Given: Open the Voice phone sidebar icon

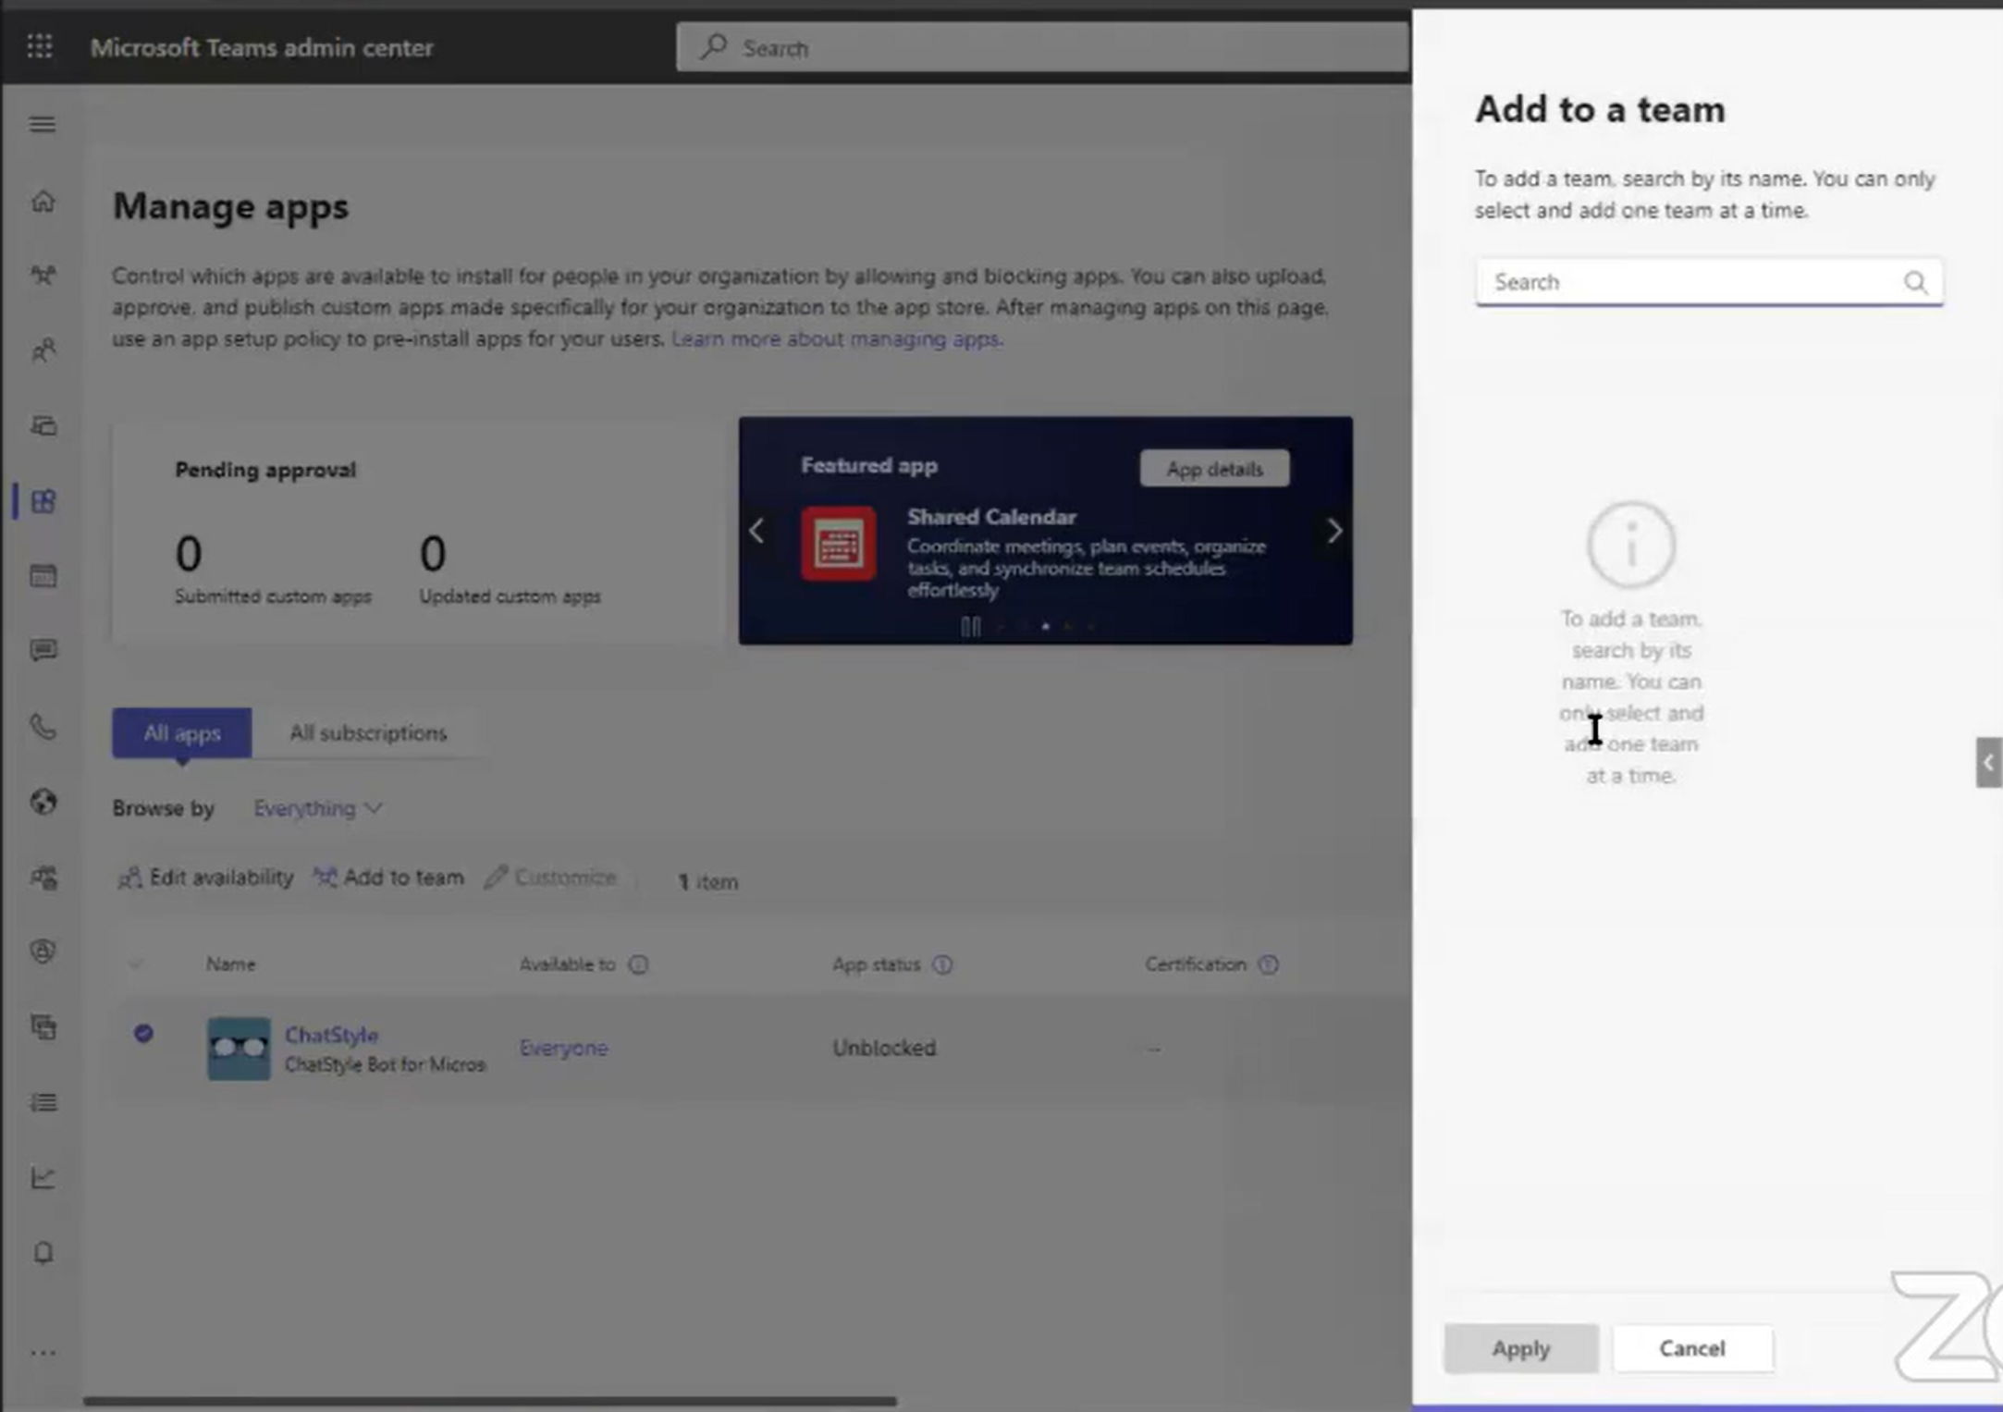Looking at the screenshot, I should point(43,727).
